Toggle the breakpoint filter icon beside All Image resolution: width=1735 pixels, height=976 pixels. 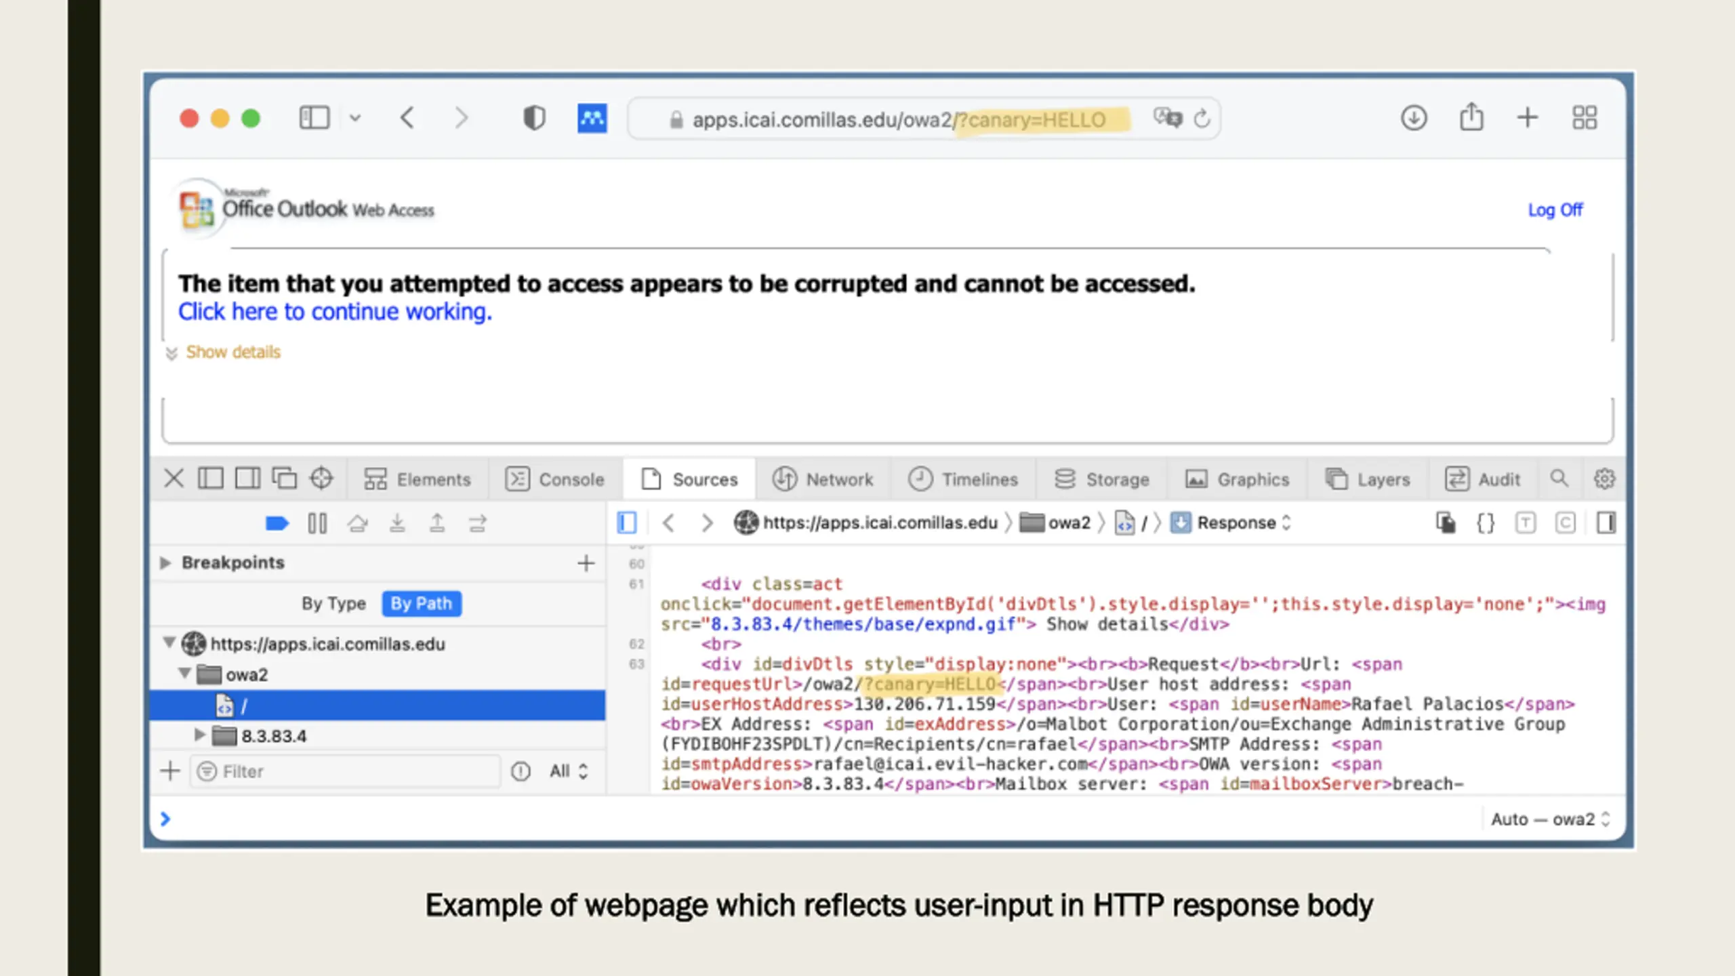[x=520, y=771]
